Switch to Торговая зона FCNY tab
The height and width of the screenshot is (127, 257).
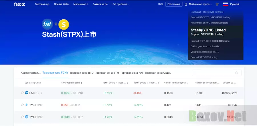[55, 73]
